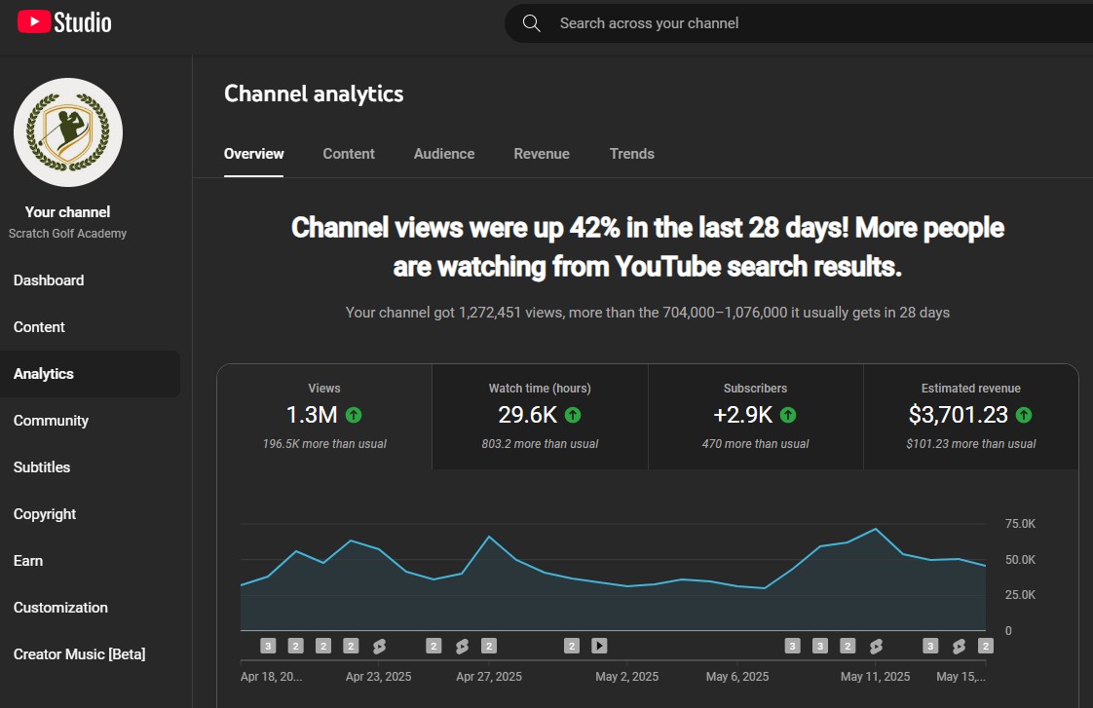The height and width of the screenshot is (708, 1093).
Task: Click the YouTube Studio logo
Action: [x=64, y=22]
